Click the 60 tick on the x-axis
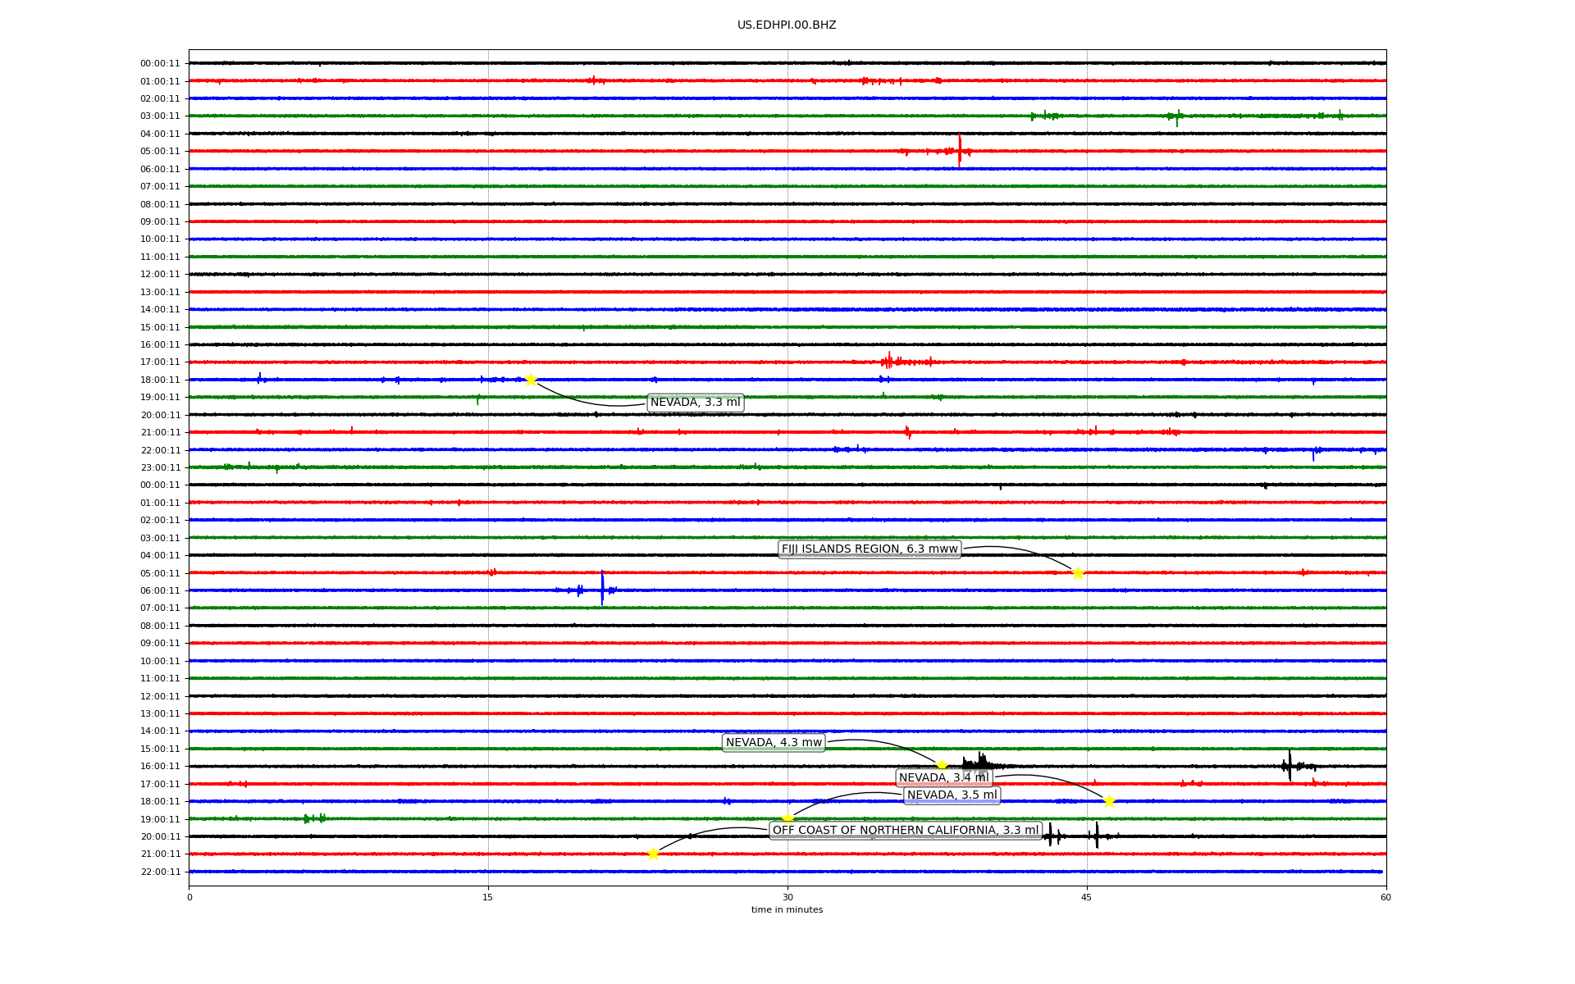The image size is (1575, 984). (x=1386, y=897)
